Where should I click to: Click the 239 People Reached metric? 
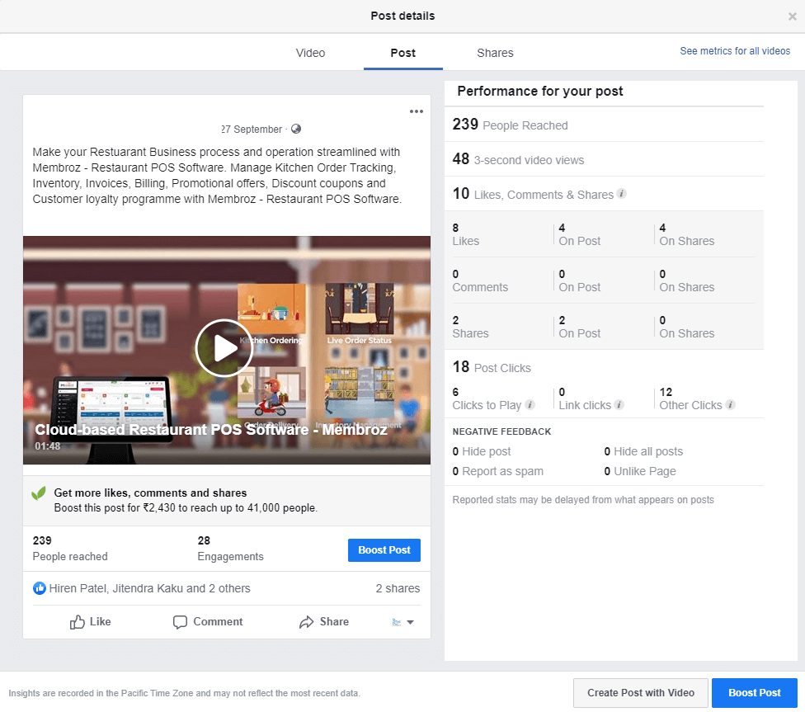click(x=510, y=125)
